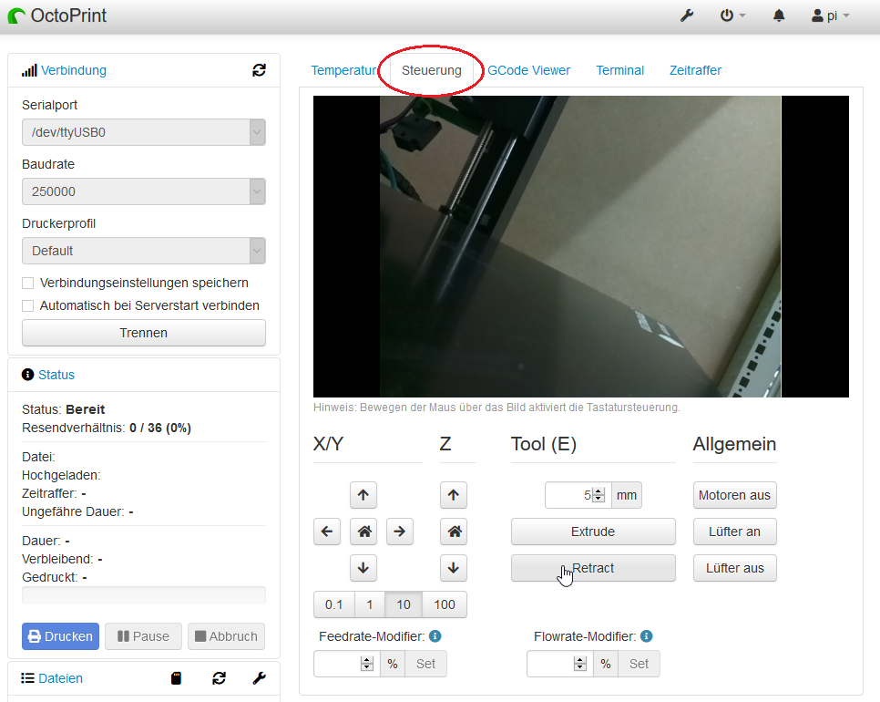Switch to the GCode Viewer tab
880x702 pixels.
[528, 70]
